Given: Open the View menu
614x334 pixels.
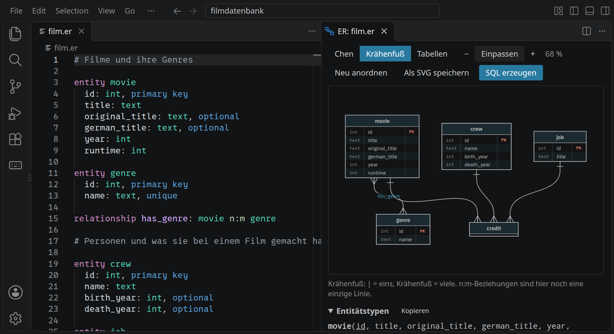Looking at the screenshot, I should tap(107, 11).
